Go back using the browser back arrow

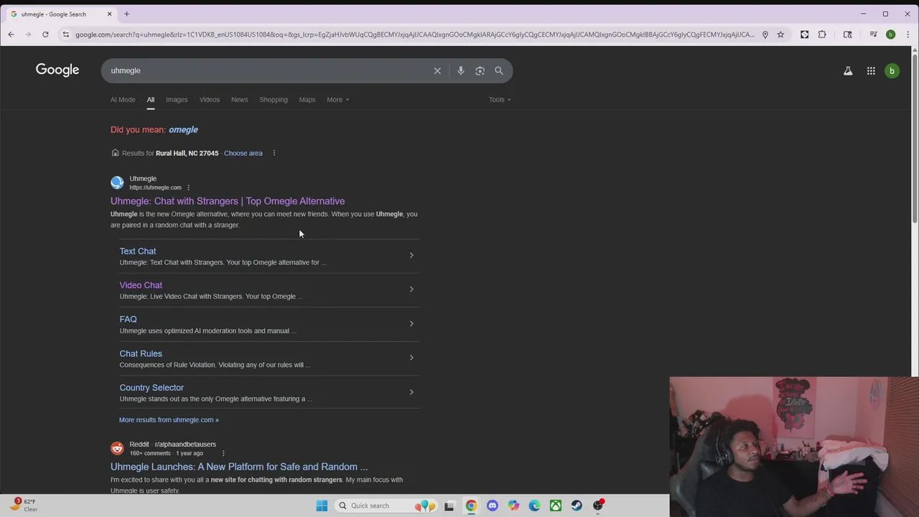click(x=11, y=34)
